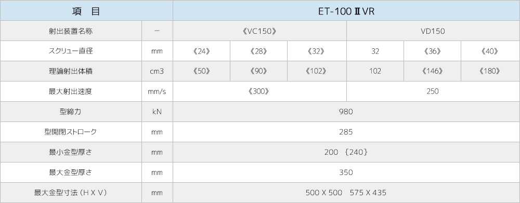
Task: Click the ET-100ⅡVR header cell
Action: (x=346, y=10)
